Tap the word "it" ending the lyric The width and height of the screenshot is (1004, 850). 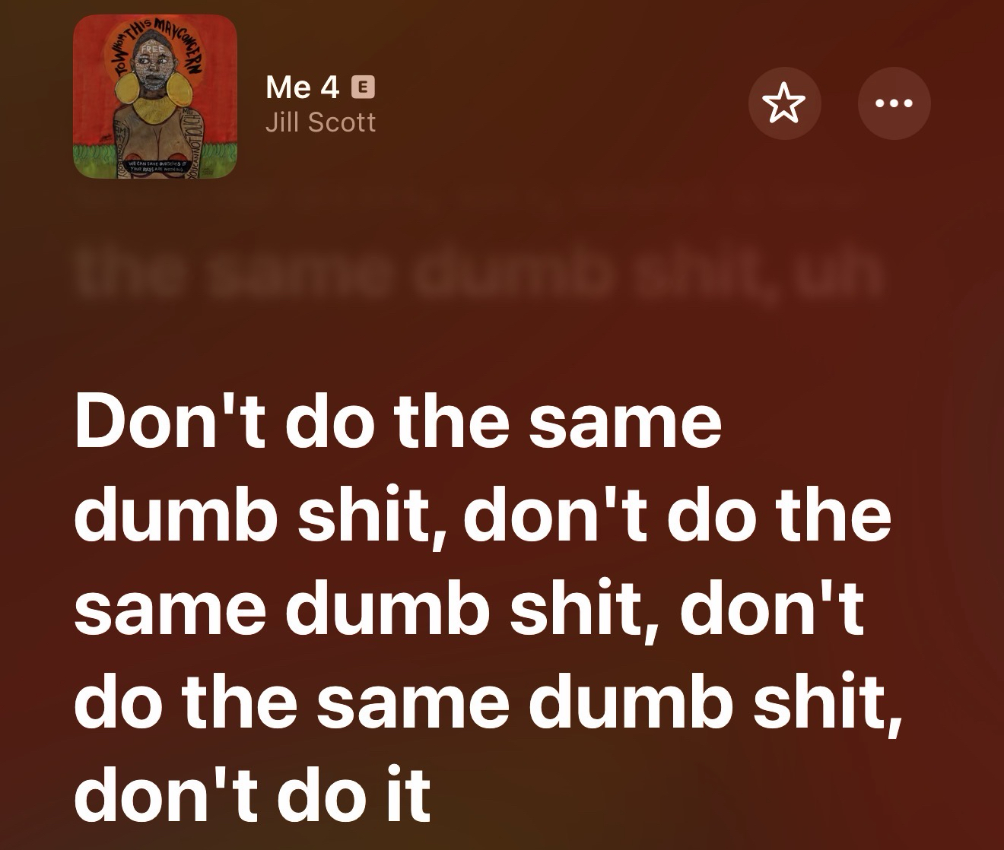coord(411,792)
